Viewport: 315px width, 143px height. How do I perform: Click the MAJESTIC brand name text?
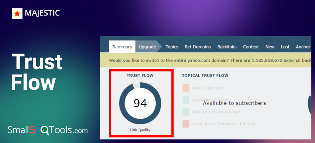[x=42, y=13]
